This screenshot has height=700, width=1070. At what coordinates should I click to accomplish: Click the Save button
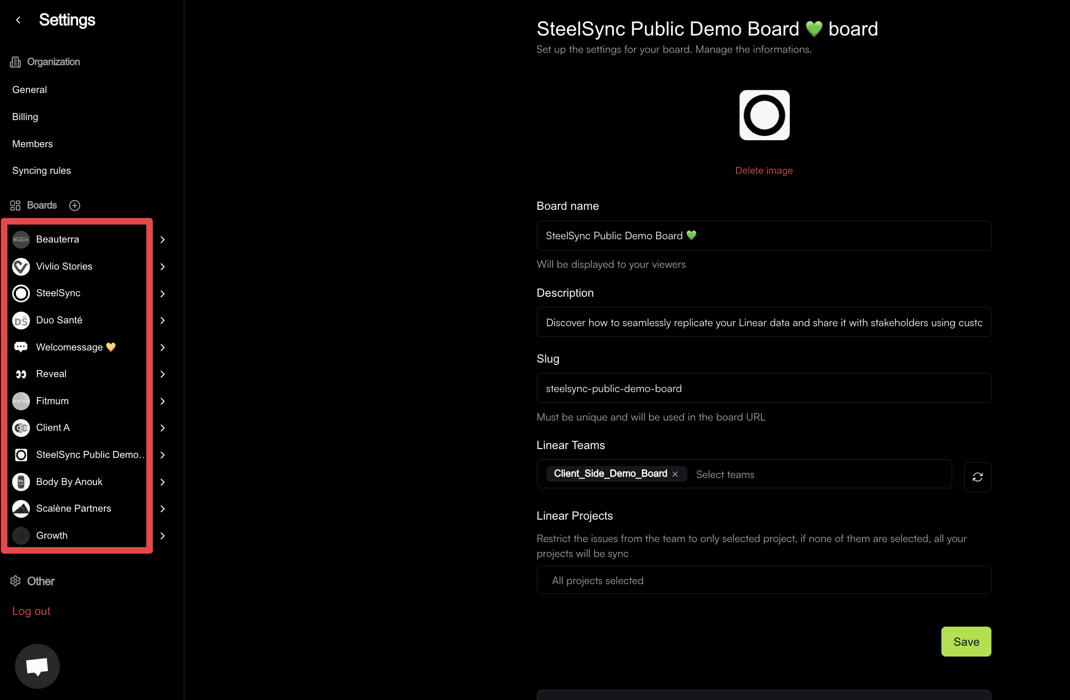[x=967, y=641]
